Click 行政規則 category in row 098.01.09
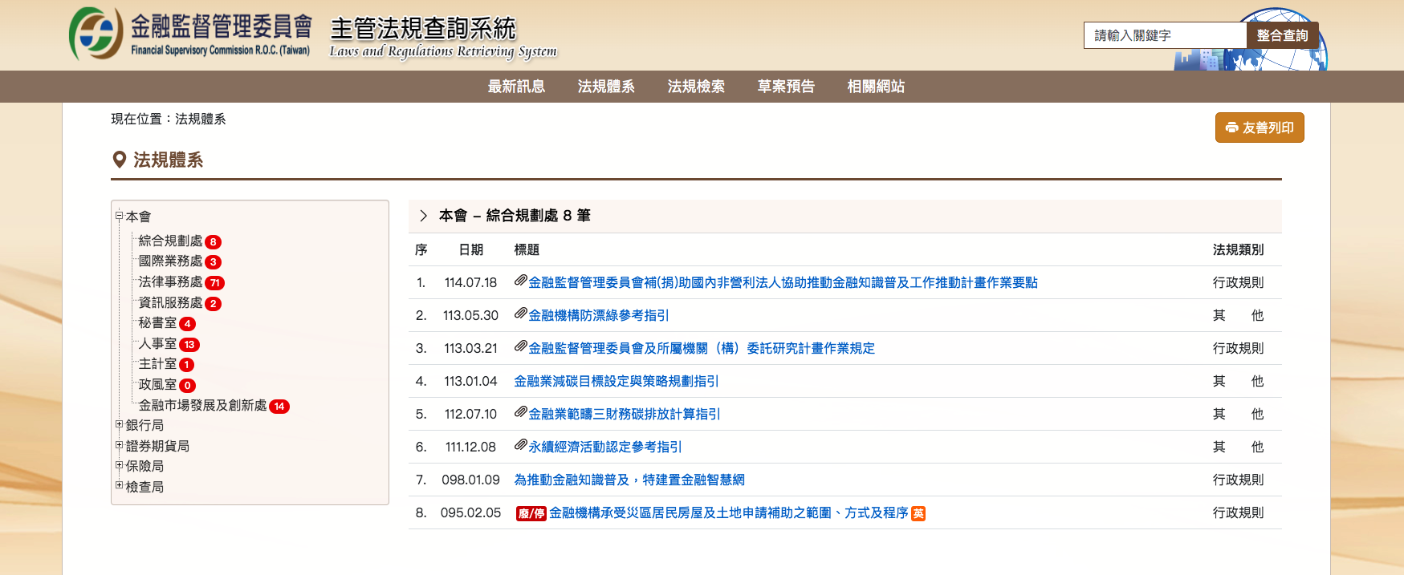The image size is (1404, 575). click(x=1238, y=480)
